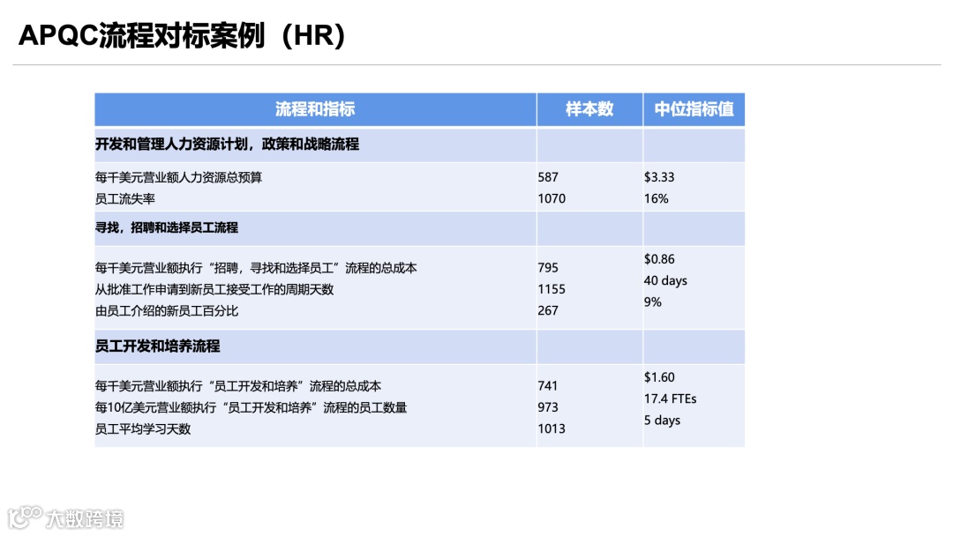Select sample count 267
The width and height of the screenshot is (953, 536).
[548, 311]
